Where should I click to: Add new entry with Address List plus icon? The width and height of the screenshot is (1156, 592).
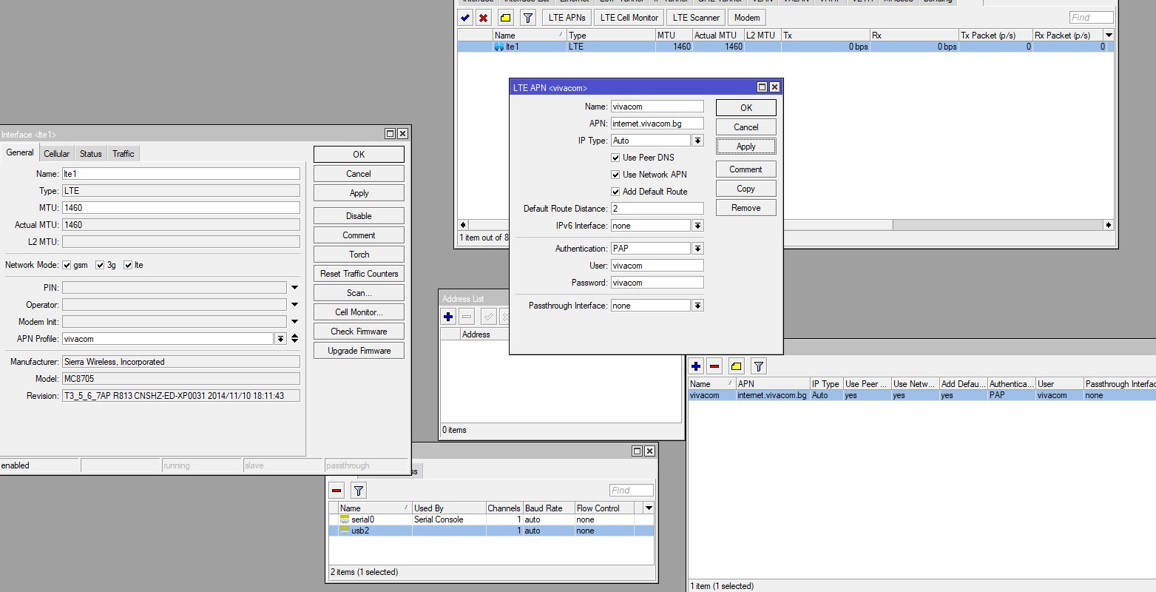tap(448, 317)
